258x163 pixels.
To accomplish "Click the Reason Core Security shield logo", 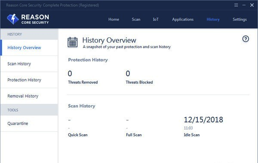I will [13, 19].
